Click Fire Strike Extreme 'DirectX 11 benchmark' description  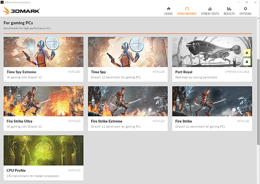[x=116, y=127]
